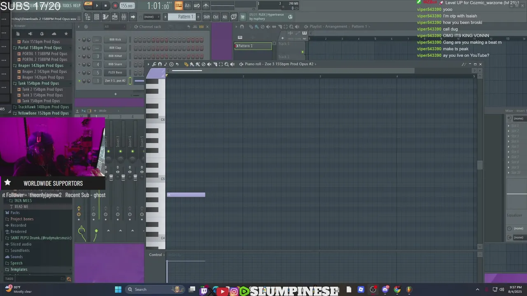This screenshot has height=296, width=527.
Task: Add a new channel with the plus button
Action: pos(115,94)
